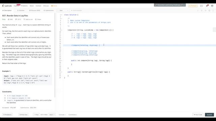Image resolution: width=216 pixels, height=121 pixels.
Task: Click the right-edge side panel handle
Action: [x=214, y=30]
